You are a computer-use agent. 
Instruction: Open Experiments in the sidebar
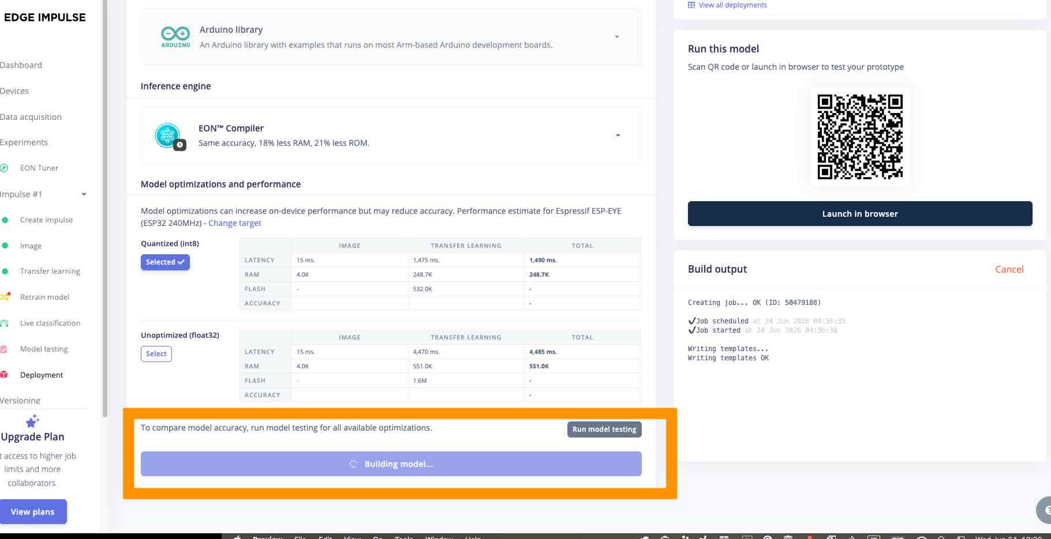coord(24,142)
